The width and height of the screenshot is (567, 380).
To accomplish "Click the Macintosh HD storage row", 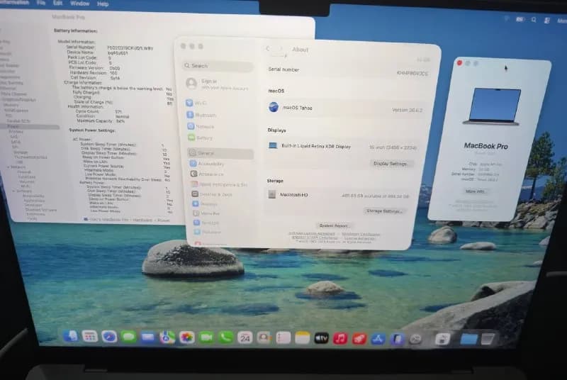I will pos(340,195).
